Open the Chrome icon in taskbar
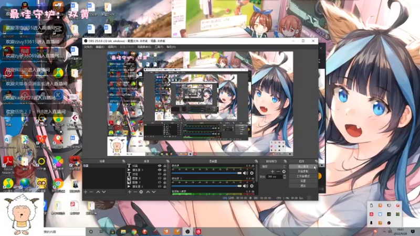The height and width of the screenshot is (236, 420). coord(134,231)
